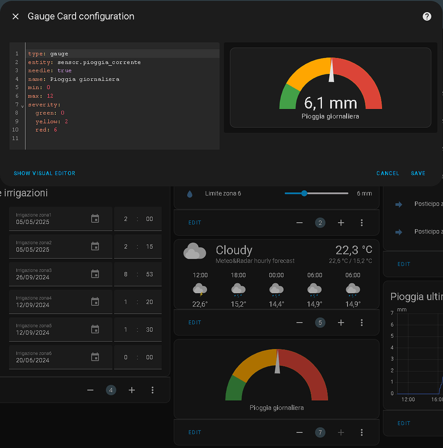
Task: Click the large cloudy weather icon
Action: pyautogui.click(x=195, y=250)
